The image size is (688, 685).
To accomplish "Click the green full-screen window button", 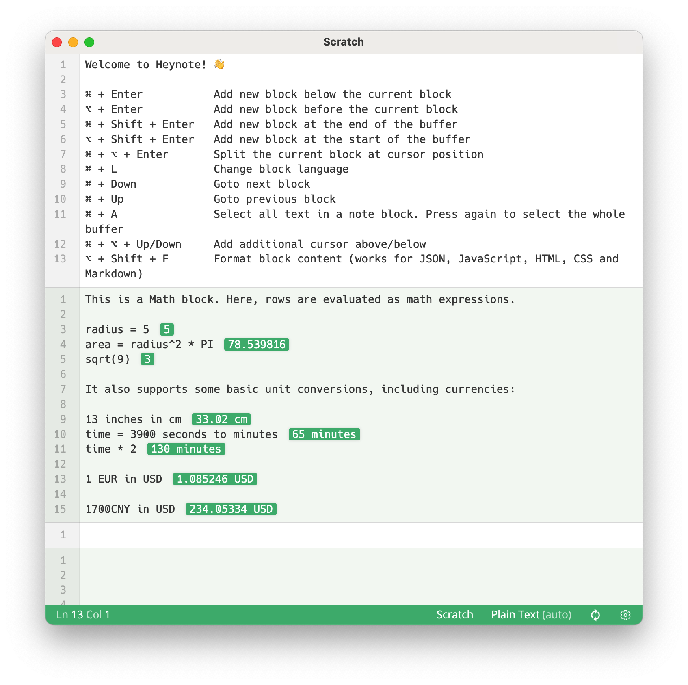I will (x=89, y=42).
